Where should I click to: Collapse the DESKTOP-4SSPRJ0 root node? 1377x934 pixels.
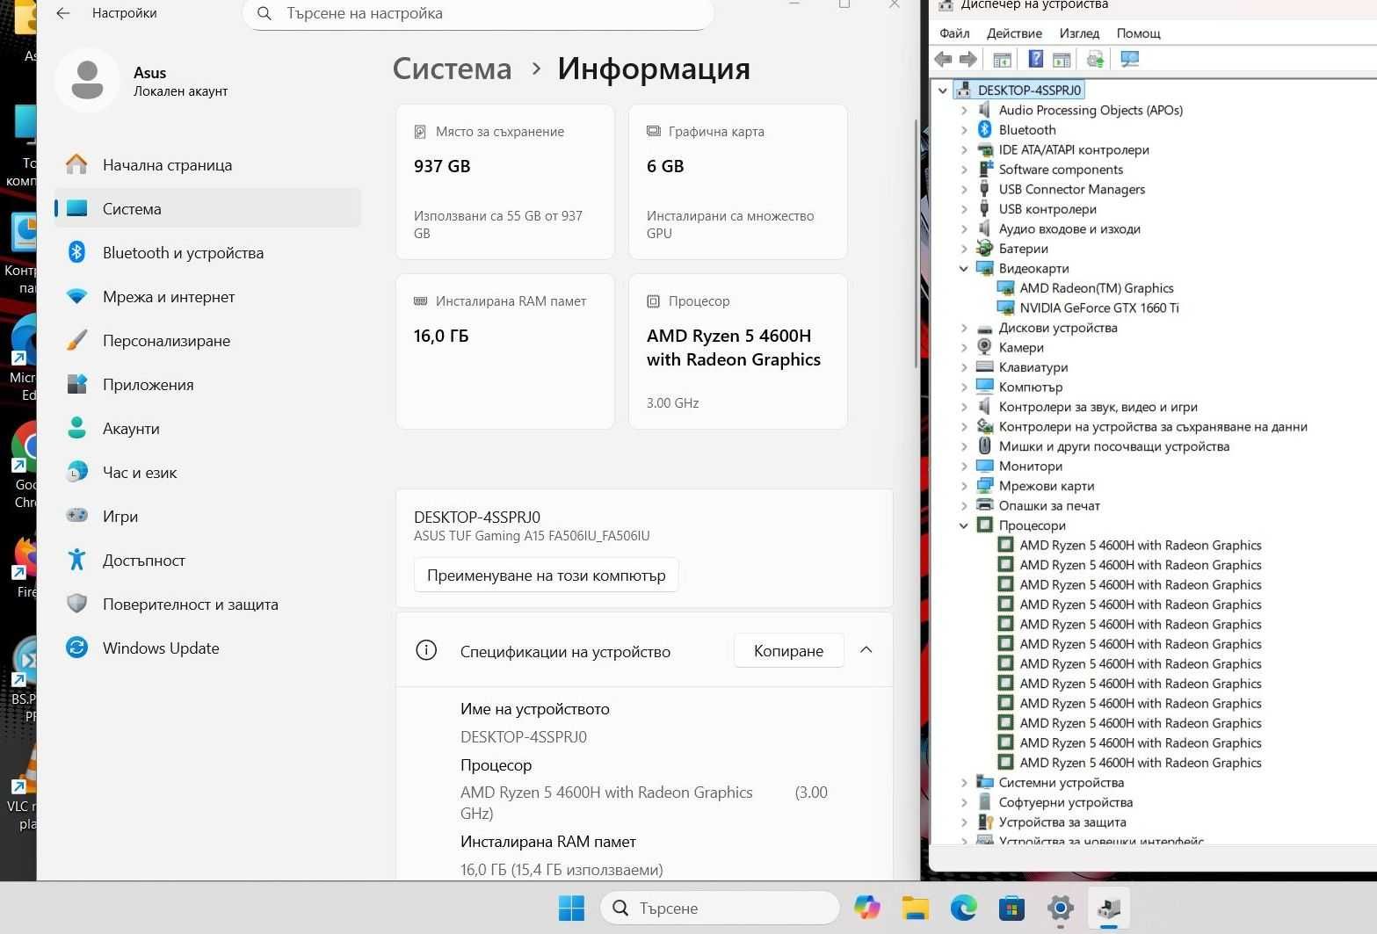[x=943, y=90]
